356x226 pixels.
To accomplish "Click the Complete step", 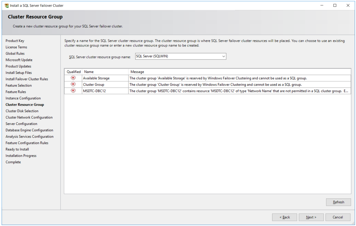I will (x=13, y=162).
